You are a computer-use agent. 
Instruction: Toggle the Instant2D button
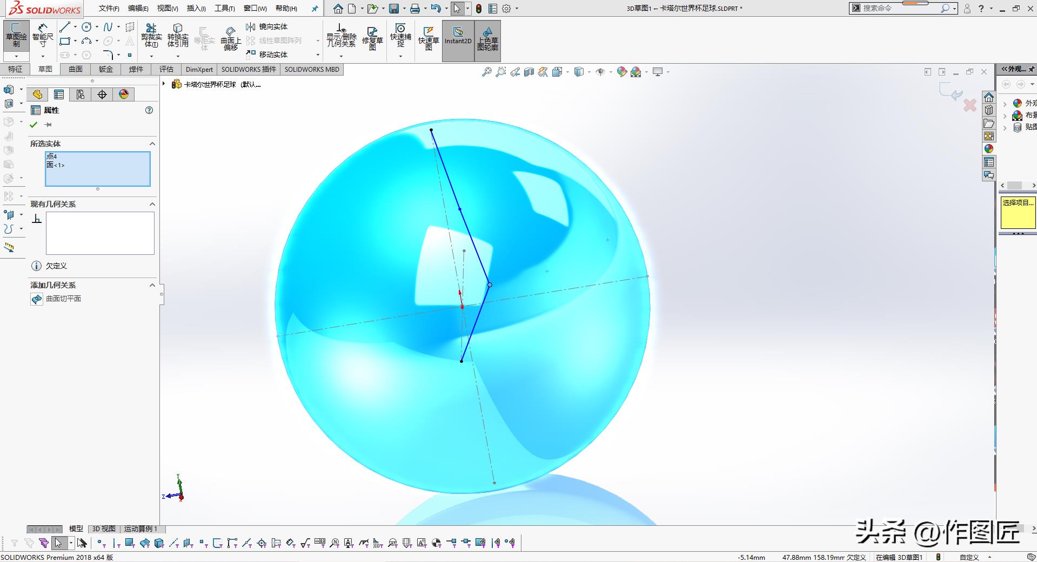pos(458,36)
